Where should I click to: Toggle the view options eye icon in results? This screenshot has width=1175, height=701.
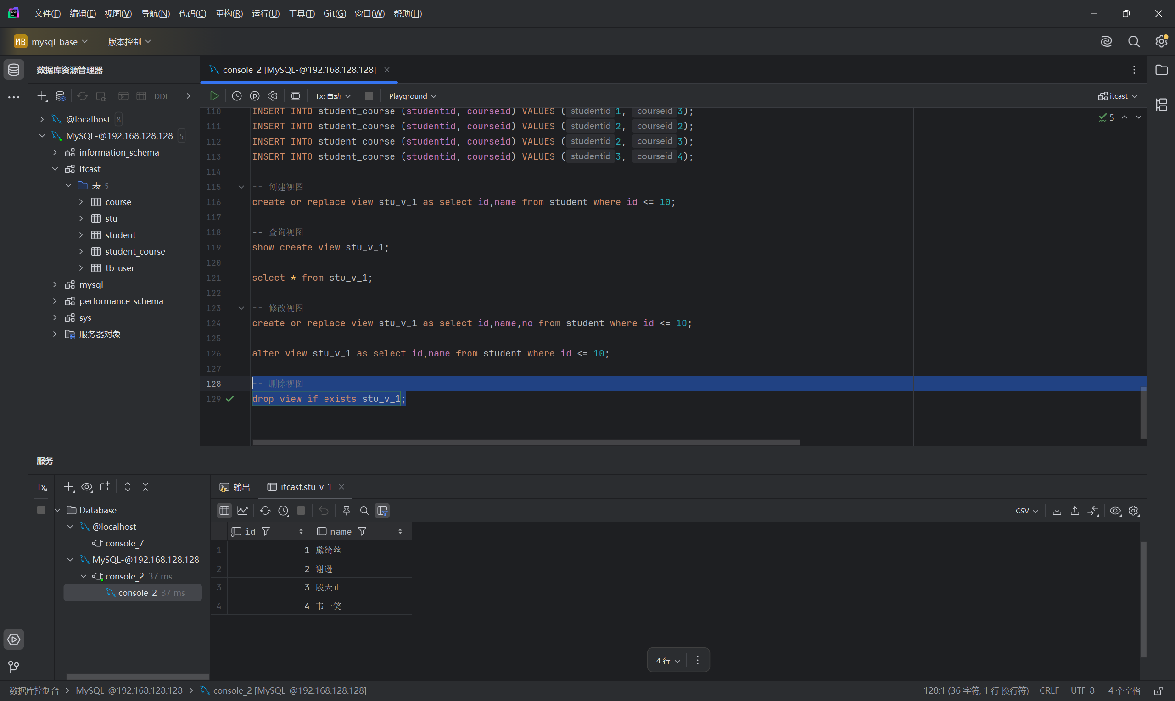[1115, 511]
